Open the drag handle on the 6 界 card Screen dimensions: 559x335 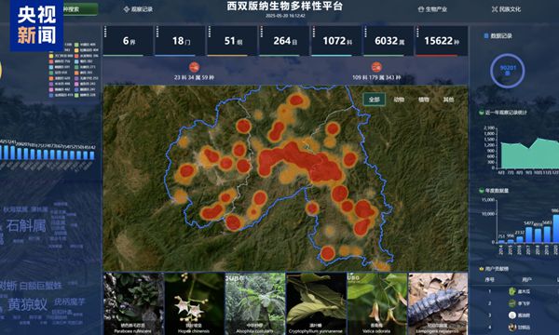(105, 32)
